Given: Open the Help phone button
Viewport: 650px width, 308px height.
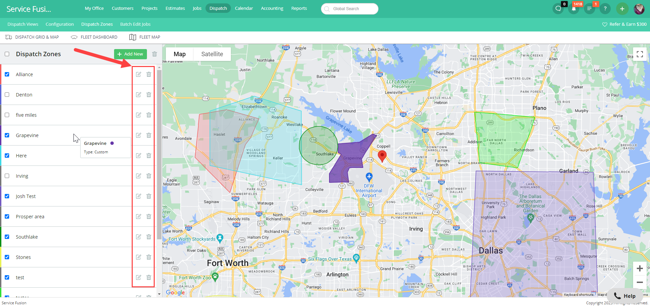Looking at the screenshot, I should pos(625,296).
